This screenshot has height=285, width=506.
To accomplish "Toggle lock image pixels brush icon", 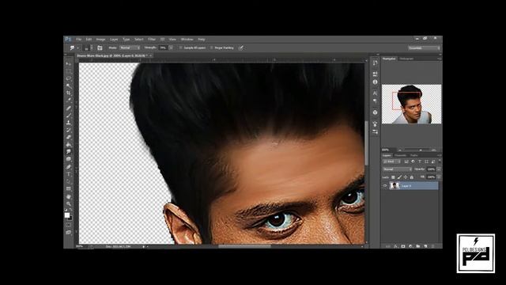I will pos(399,177).
